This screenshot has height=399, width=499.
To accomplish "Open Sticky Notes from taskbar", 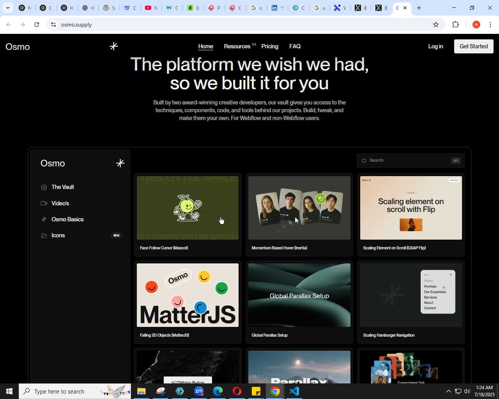I will pos(256,391).
